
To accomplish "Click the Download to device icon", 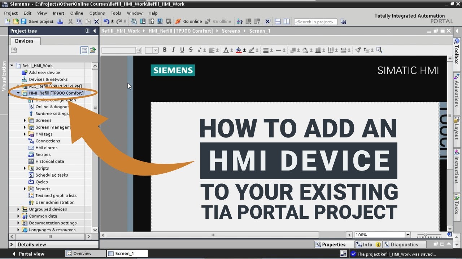I will coord(143,22).
